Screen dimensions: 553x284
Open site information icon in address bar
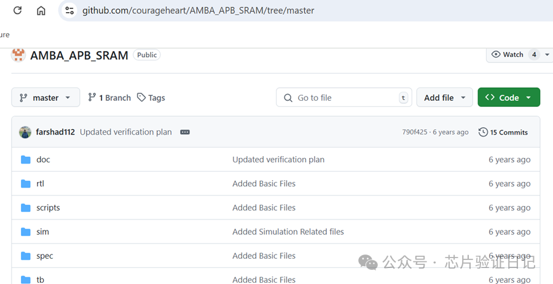pyautogui.click(x=69, y=10)
